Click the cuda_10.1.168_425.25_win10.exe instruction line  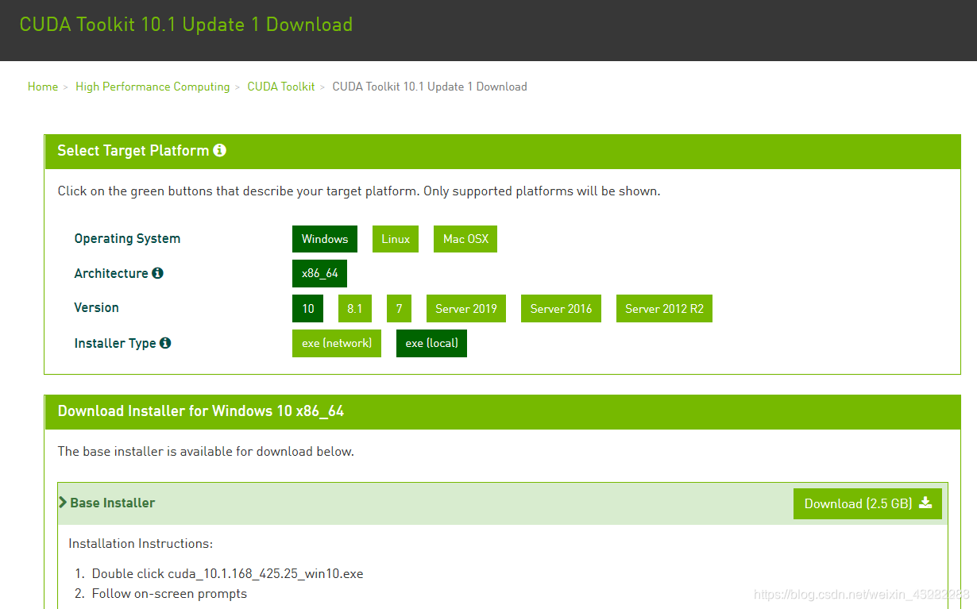click(227, 573)
